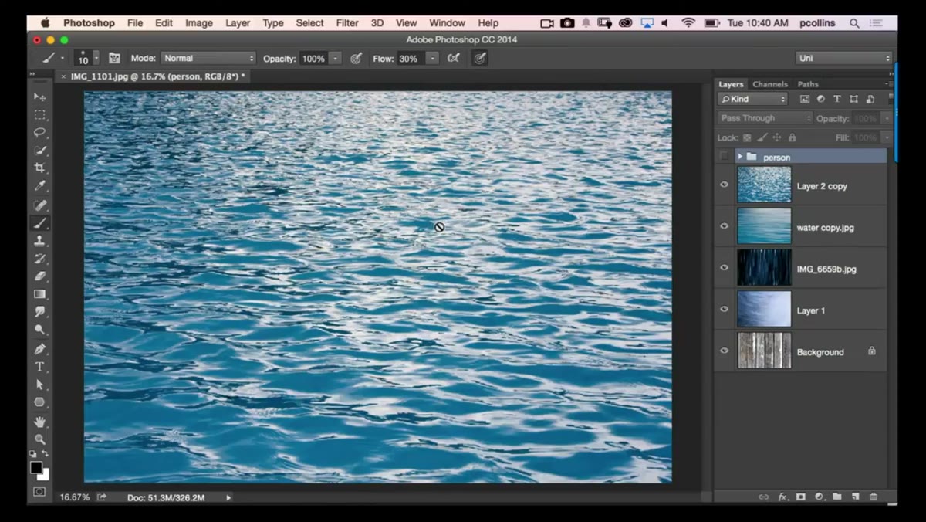Show the person group visibility box
Image resolution: width=926 pixels, height=522 pixels.
[x=724, y=157]
